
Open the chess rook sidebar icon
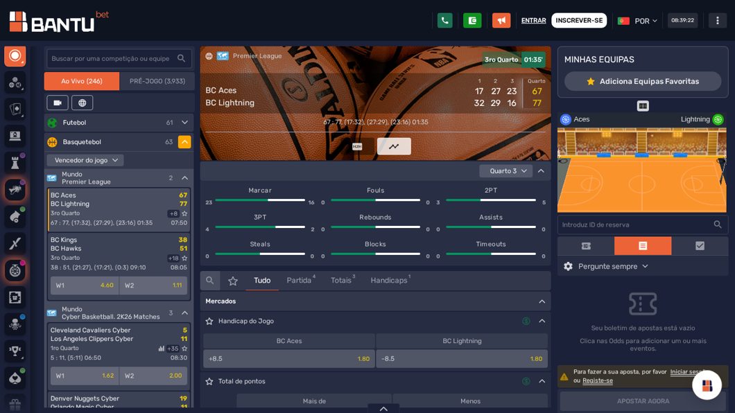coord(15,163)
